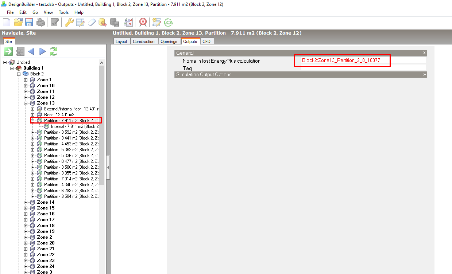Open model options via the wrench icon
This screenshot has width=452, height=274.
[69, 22]
